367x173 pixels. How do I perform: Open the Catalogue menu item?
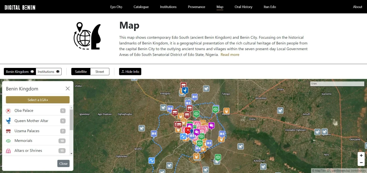pyautogui.click(x=141, y=7)
